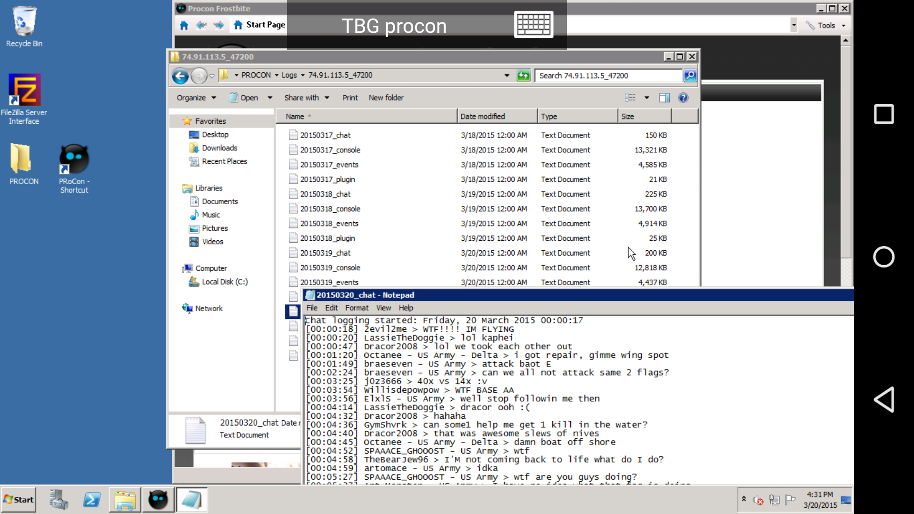Open the on-screen keyboard icon
Viewport: 914px width, 514px height.
click(534, 24)
